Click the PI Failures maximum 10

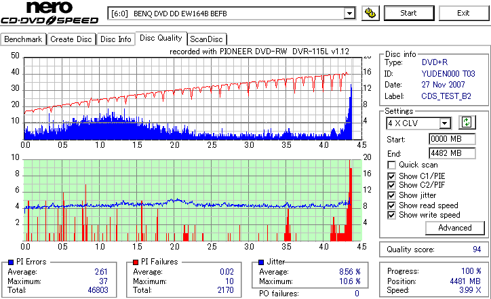pyautogui.click(x=229, y=281)
